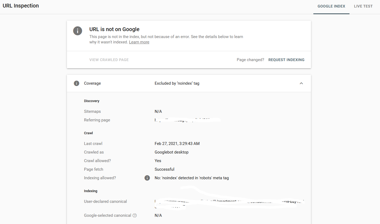Image resolution: width=380 pixels, height=224 pixels.
Task: Open the help icon for Google-selected canonical
Action: [135, 215]
